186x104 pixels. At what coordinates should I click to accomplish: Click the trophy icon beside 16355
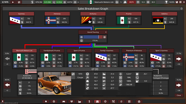click(x=166, y=2)
